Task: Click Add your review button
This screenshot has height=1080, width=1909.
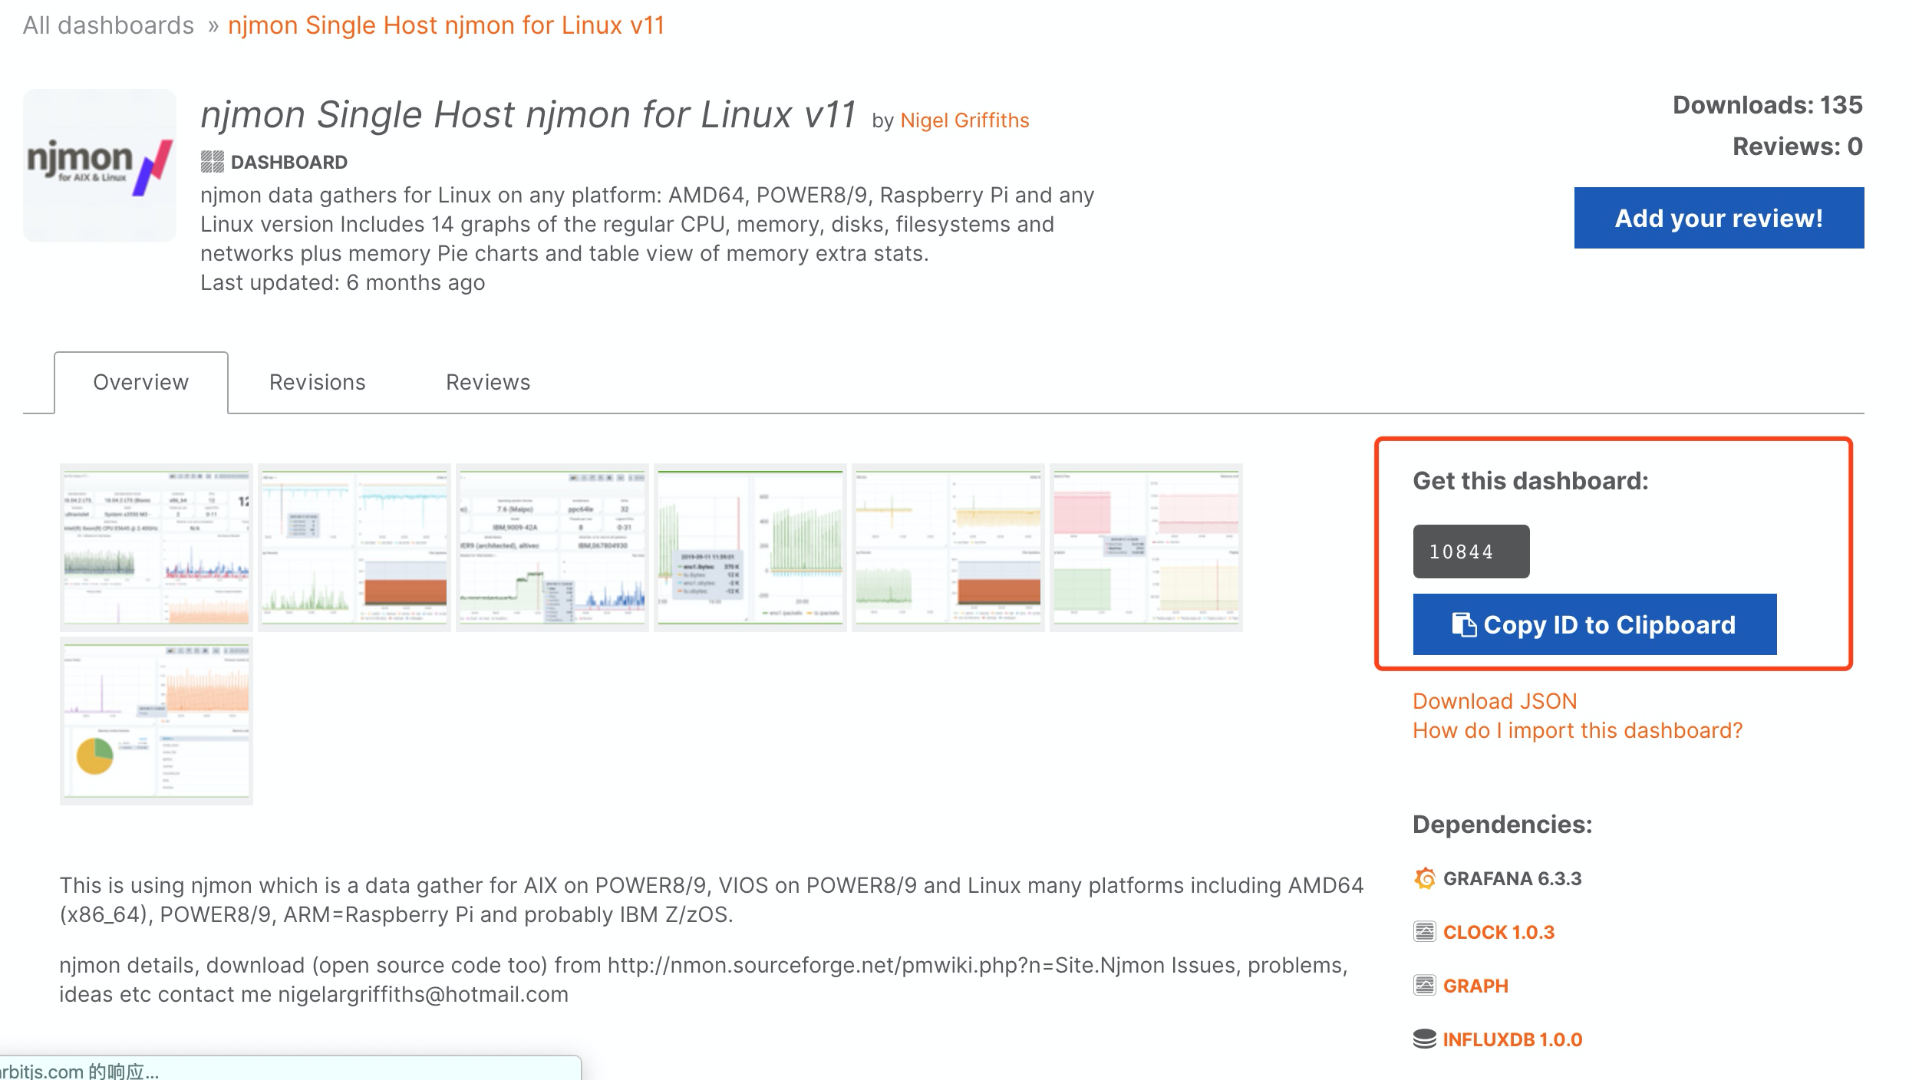Action: [1719, 218]
